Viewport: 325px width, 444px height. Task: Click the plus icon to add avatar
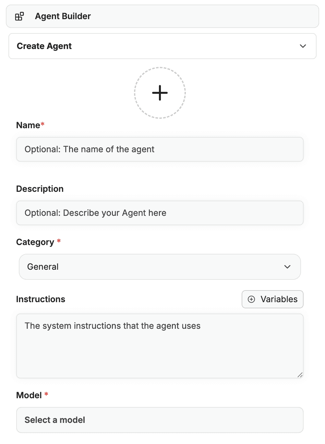tap(160, 93)
